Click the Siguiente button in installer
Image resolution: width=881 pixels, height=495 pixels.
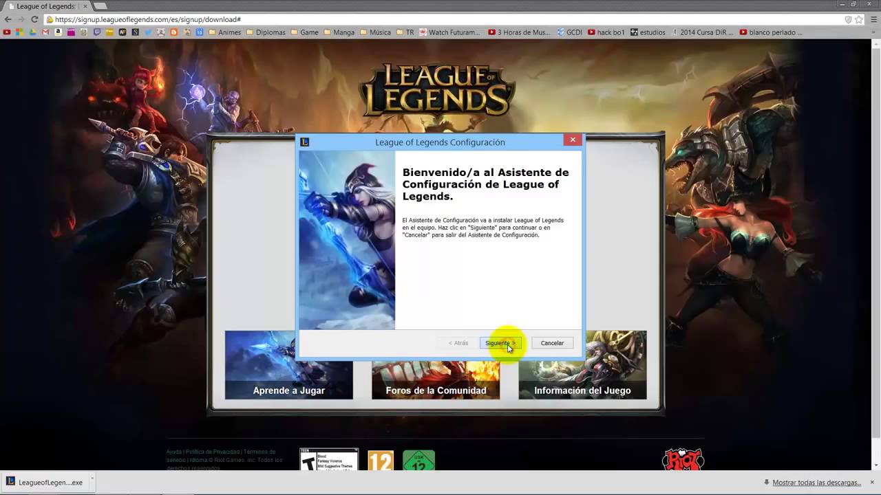500,343
